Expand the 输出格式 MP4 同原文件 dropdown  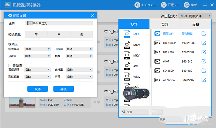point(195,16)
